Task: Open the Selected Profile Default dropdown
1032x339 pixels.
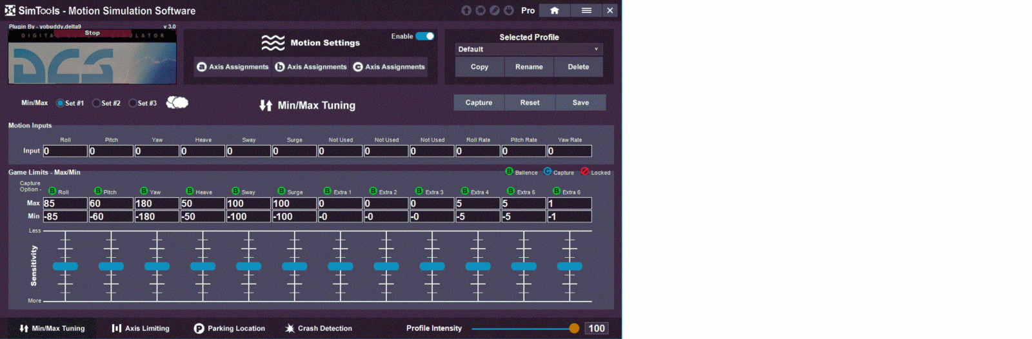Action: tap(529, 49)
